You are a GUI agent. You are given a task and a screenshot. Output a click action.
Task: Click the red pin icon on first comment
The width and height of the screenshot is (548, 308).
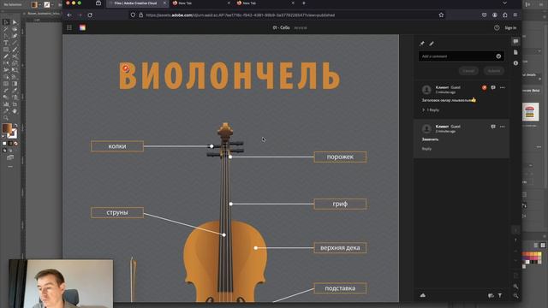(484, 87)
